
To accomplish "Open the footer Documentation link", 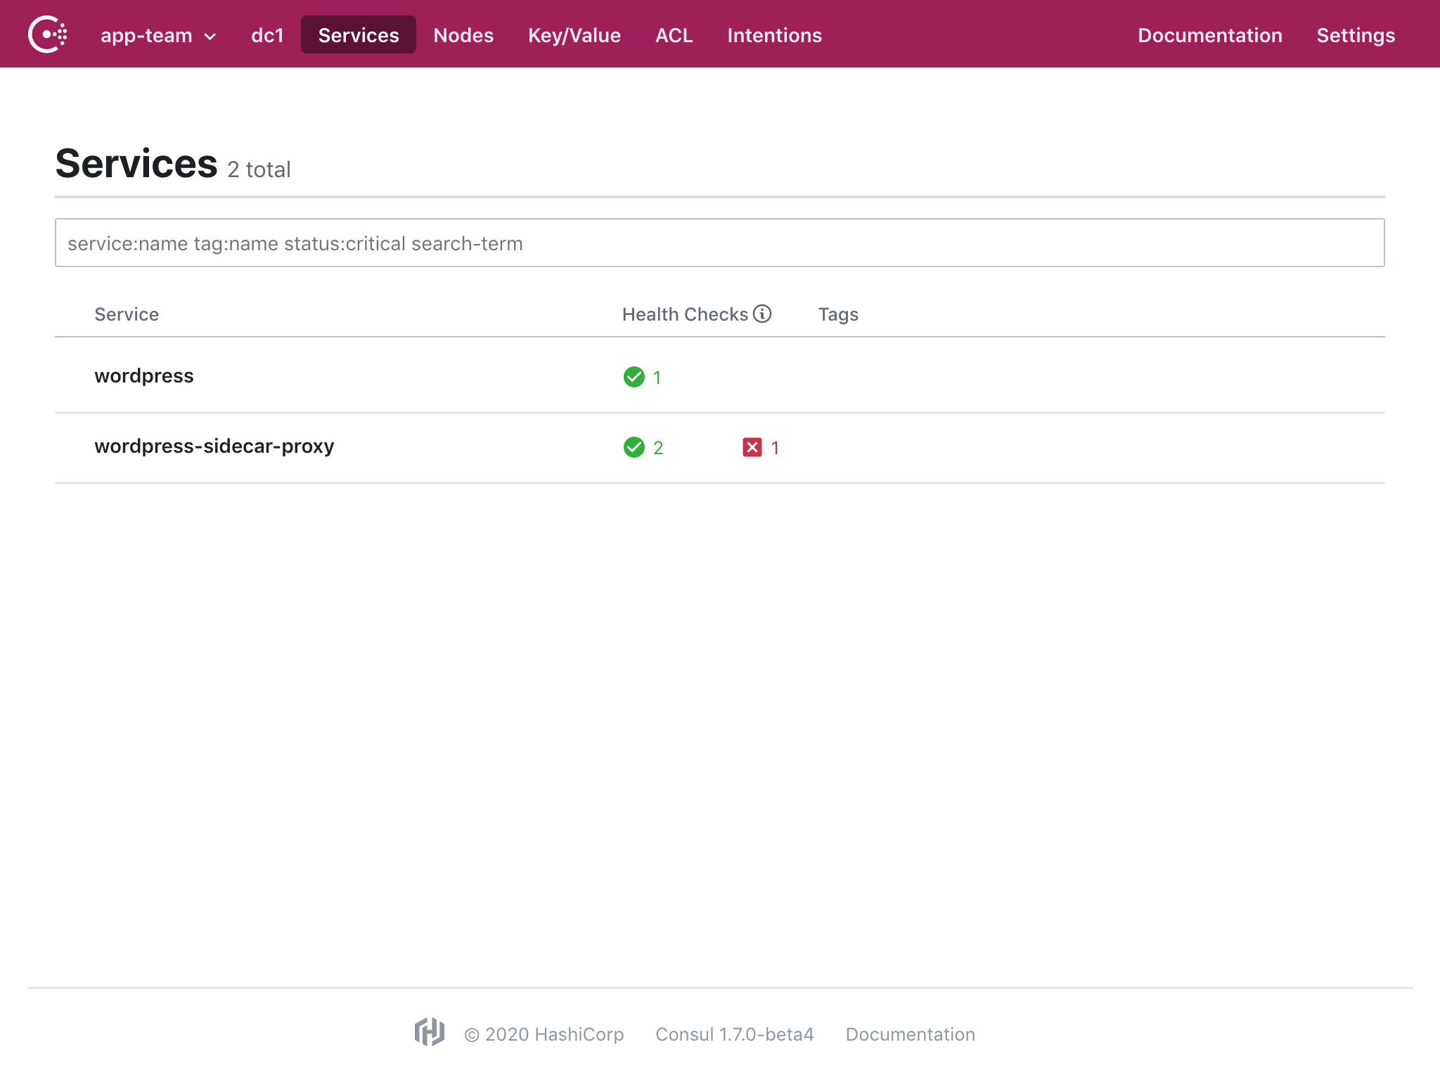I will (911, 1034).
